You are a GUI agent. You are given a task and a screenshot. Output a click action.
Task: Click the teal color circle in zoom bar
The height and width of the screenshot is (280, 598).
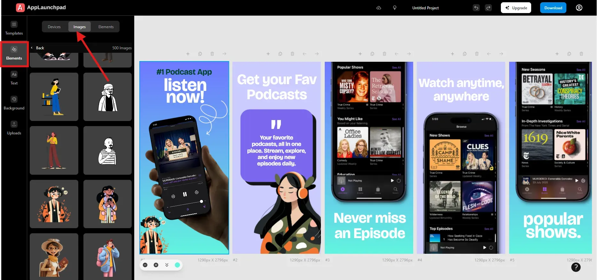177,265
